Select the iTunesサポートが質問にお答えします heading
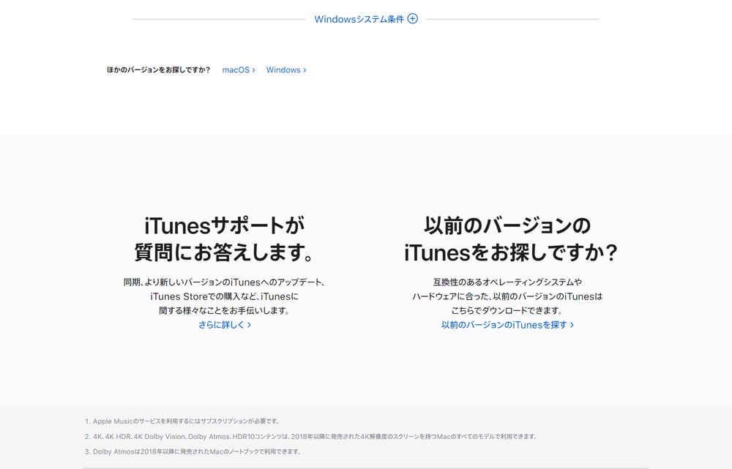The height and width of the screenshot is (469, 732). click(224, 239)
